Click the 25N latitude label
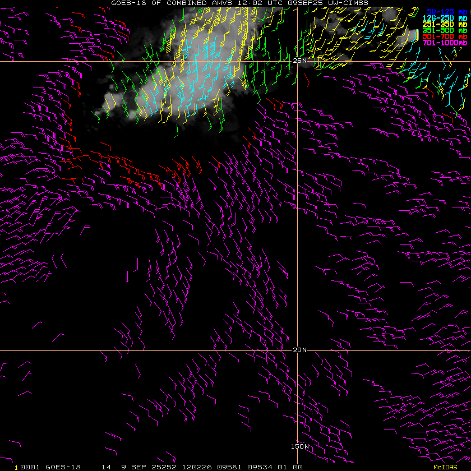Image resolution: width=471 pixels, height=471 pixels. [300, 61]
